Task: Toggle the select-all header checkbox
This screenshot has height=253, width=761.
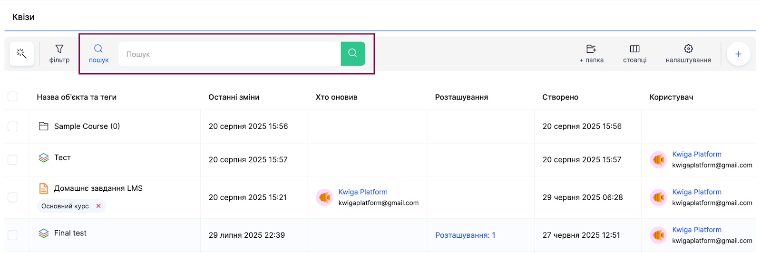Action: tap(13, 97)
